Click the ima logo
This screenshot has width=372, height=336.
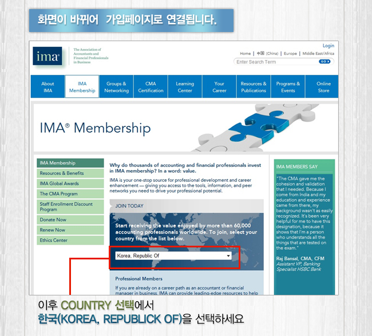[48, 56]
